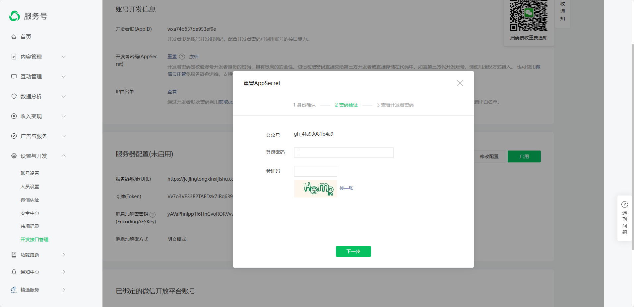
Task: Click the 广告与服务 compass icon
Action: [x=14, y=136]
